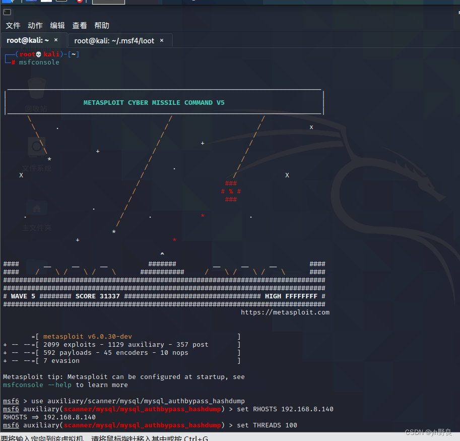Click the msfconsole command text
Screen dimensions: 460x441
pyautogui.click(x=39, y=62)
